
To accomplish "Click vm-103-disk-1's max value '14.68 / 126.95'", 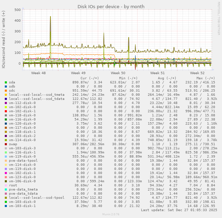I will [x=201, y=206].
